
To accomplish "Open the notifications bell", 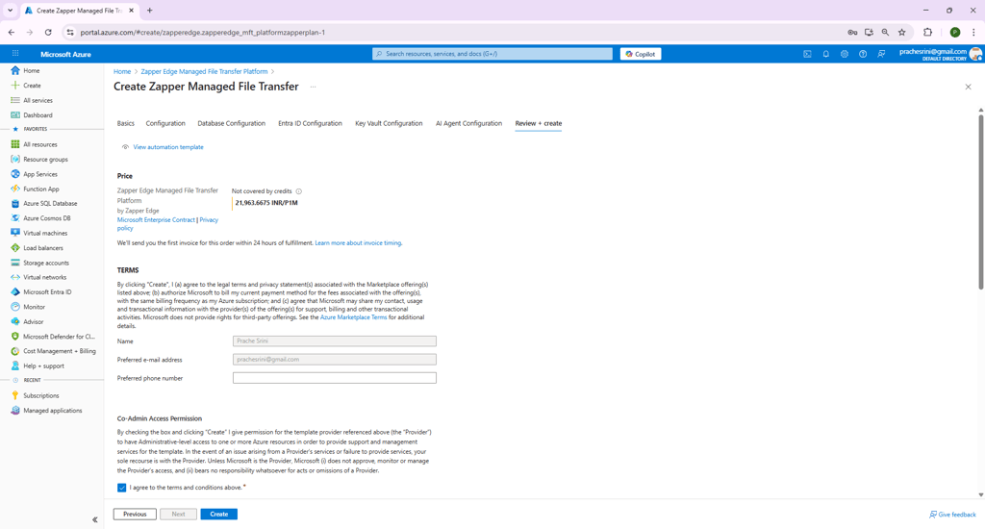I will (x=826, y=54).
